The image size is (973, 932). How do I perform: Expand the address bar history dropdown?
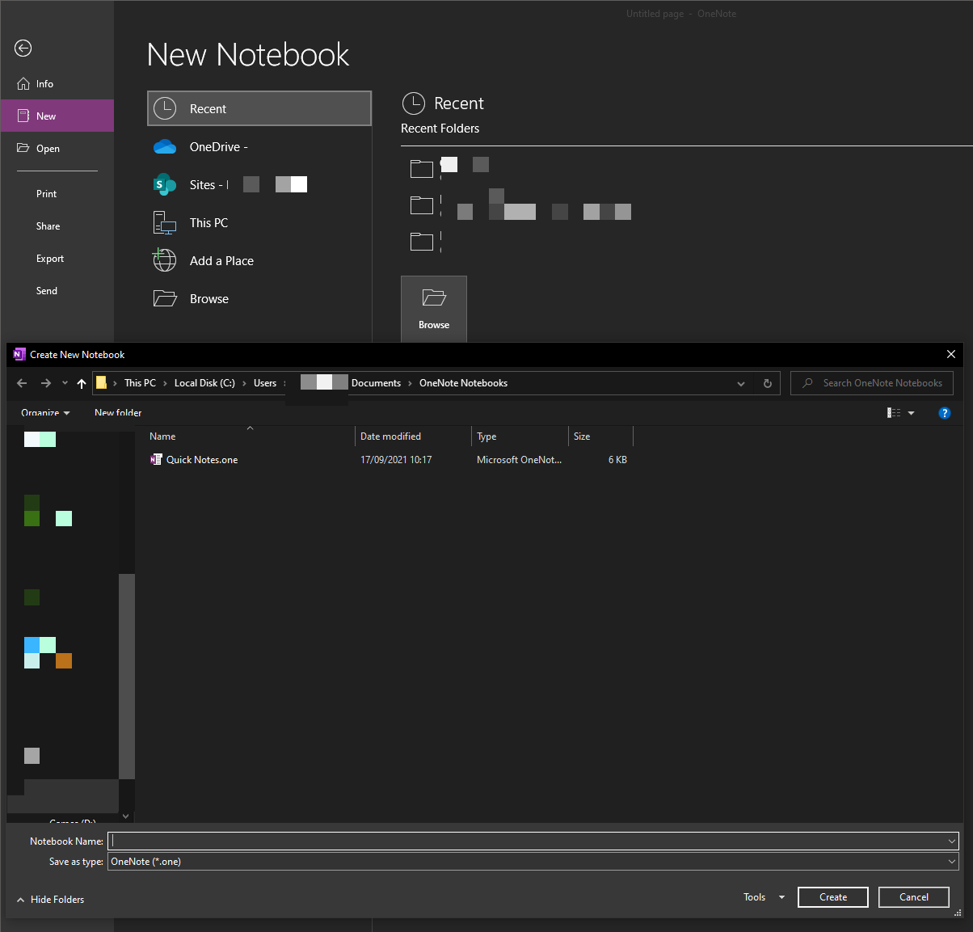(741, 384)
